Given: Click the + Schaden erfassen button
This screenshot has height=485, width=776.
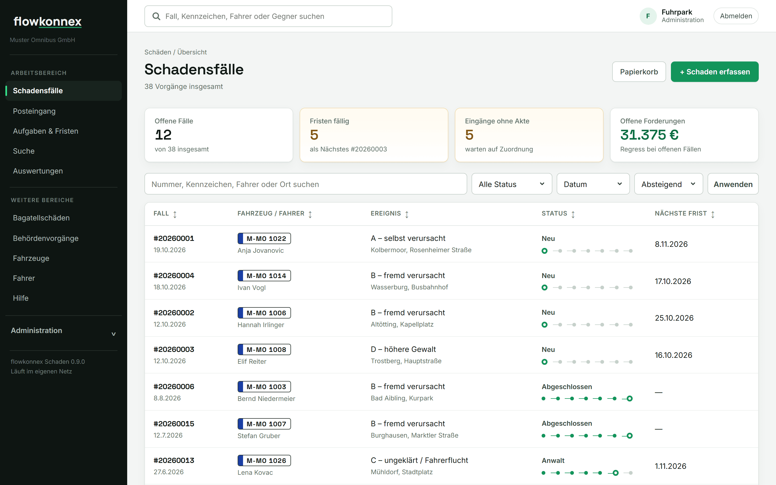Looking at the screenshot, I should [715, 72].
